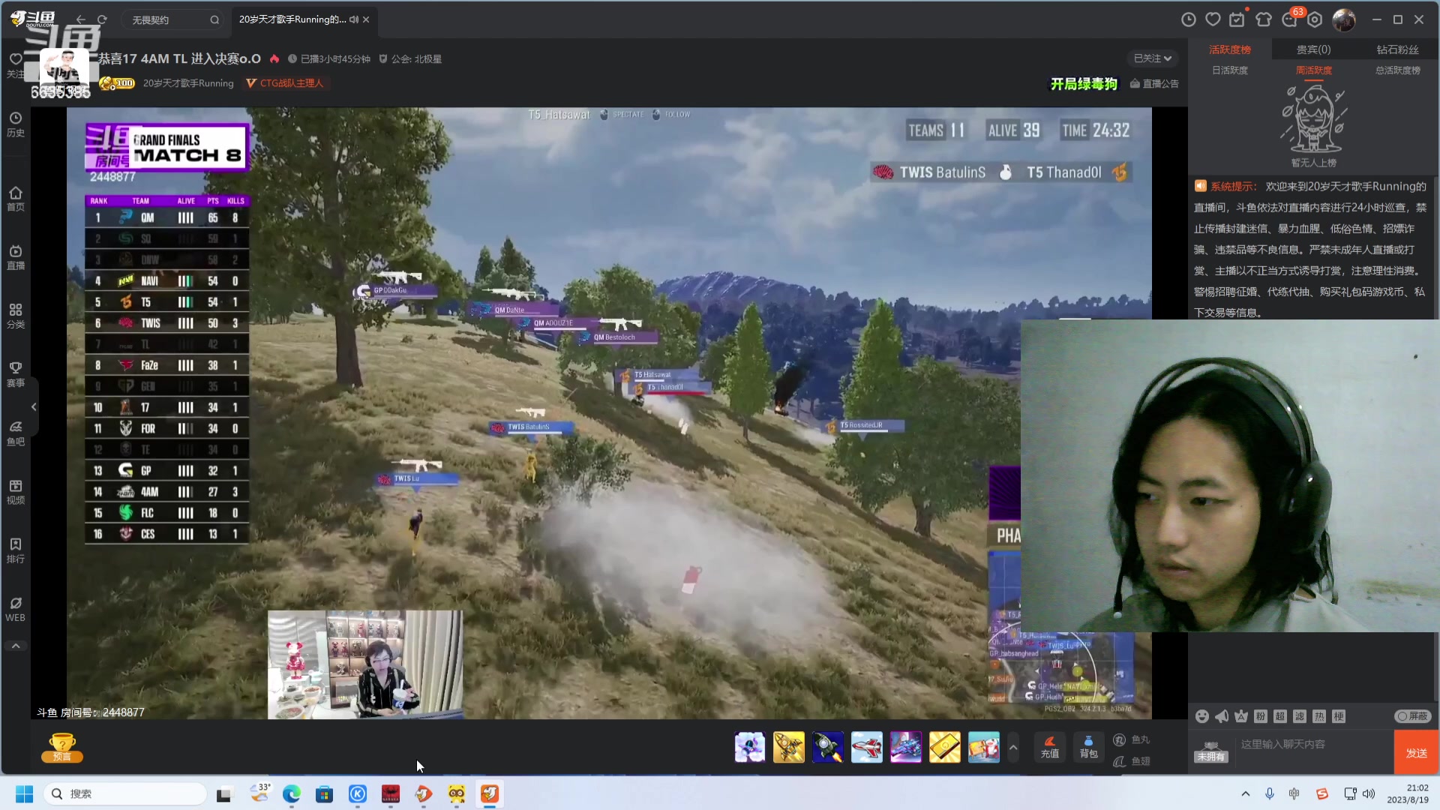Send the red airplane gift
The width and height of the screenshot is (1440, 810).
[x=866, y=747]
